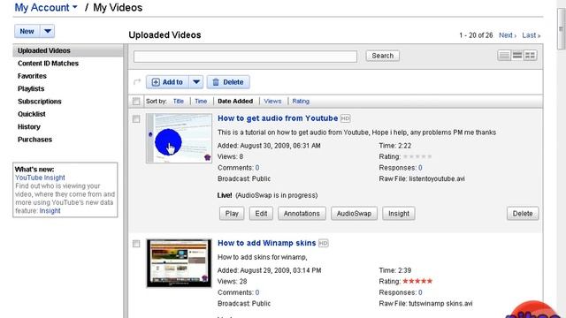
Task: Click the toolbar Delete button with trash icon
Action: 228,82
